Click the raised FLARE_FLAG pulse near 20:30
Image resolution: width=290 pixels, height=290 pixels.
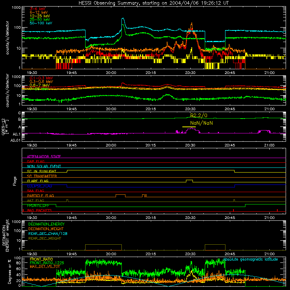coord(189,181)
